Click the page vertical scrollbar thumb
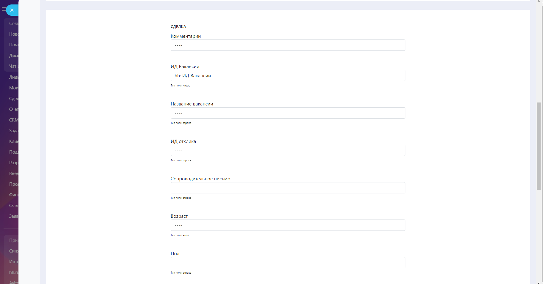 coord(539,146)
